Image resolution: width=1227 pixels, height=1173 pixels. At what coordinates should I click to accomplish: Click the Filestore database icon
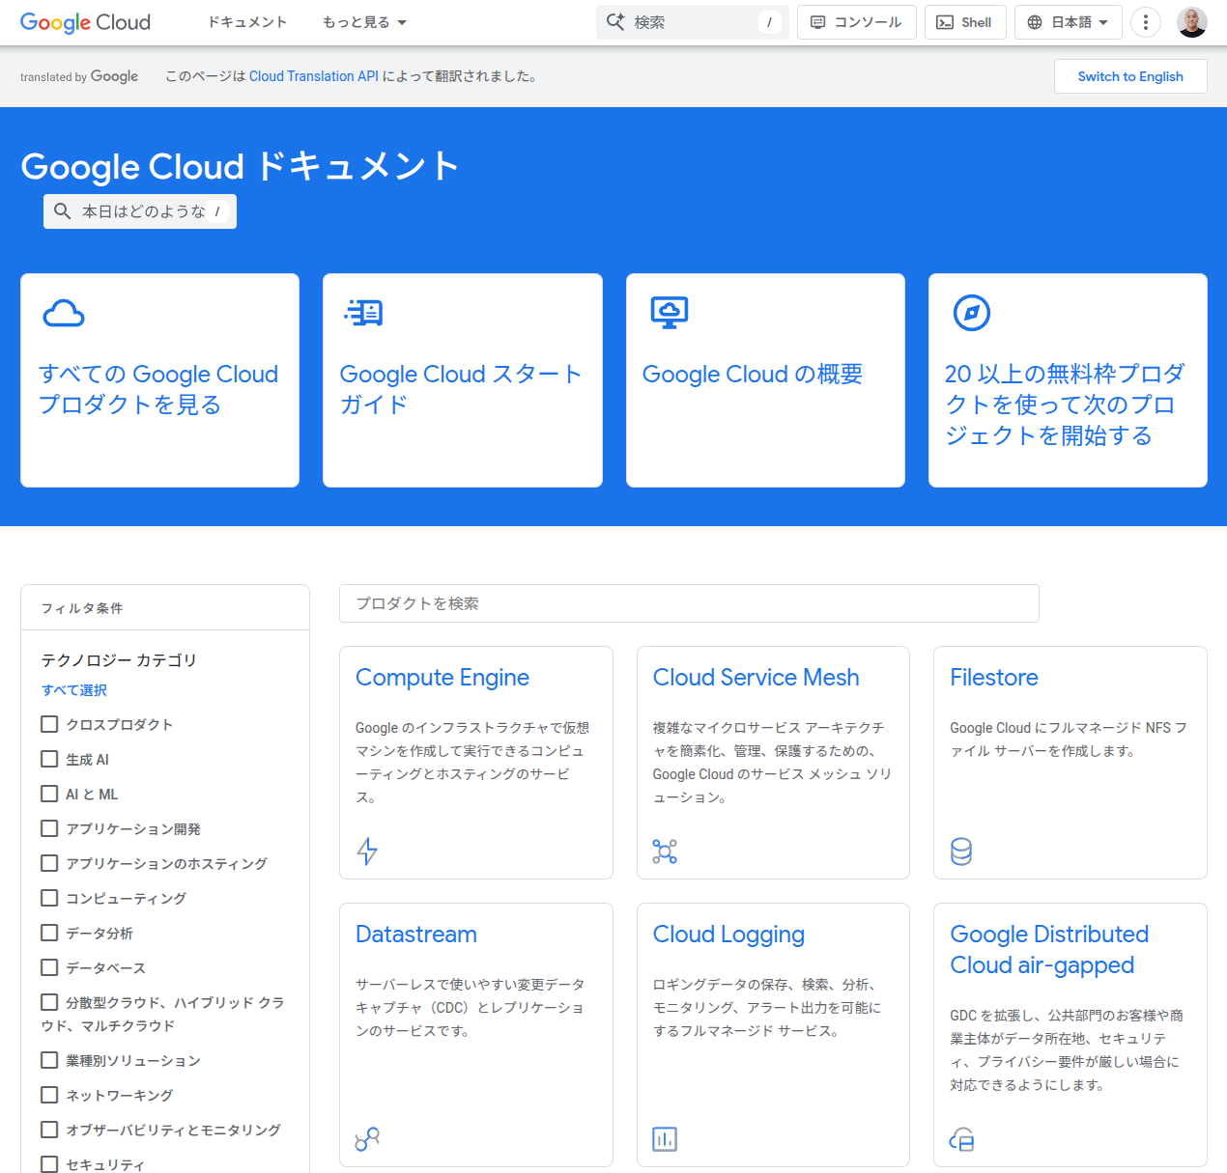(x=961, y=852)
